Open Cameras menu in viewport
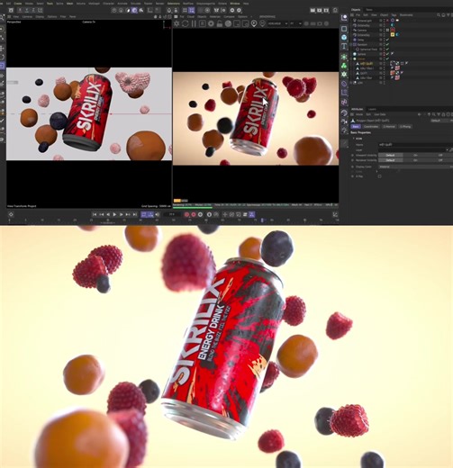 [27, 17]
